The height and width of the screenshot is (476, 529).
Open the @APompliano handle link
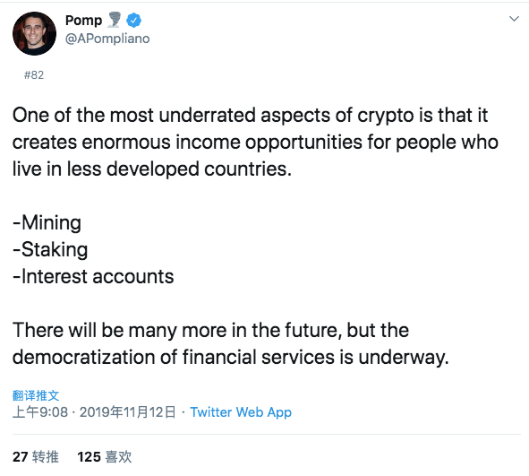pos(107,39)
